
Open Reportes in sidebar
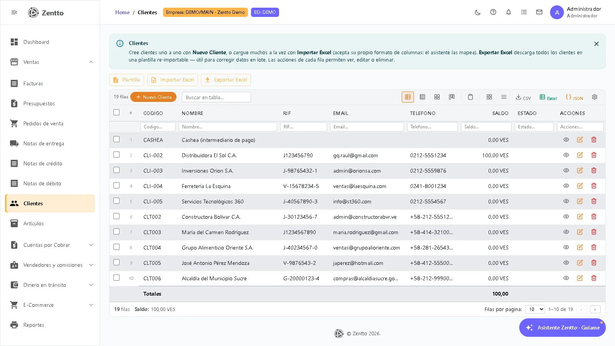pos(50,325)
